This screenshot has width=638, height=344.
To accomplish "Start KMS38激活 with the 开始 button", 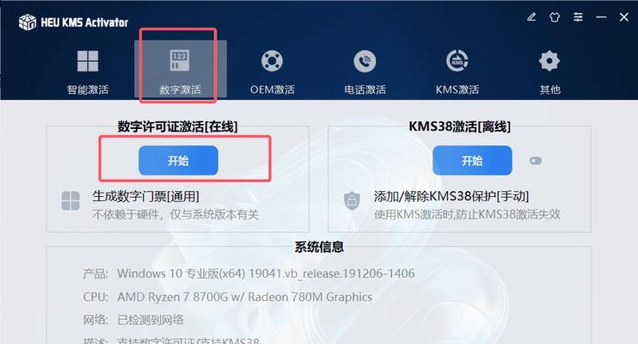I will 472,161.
